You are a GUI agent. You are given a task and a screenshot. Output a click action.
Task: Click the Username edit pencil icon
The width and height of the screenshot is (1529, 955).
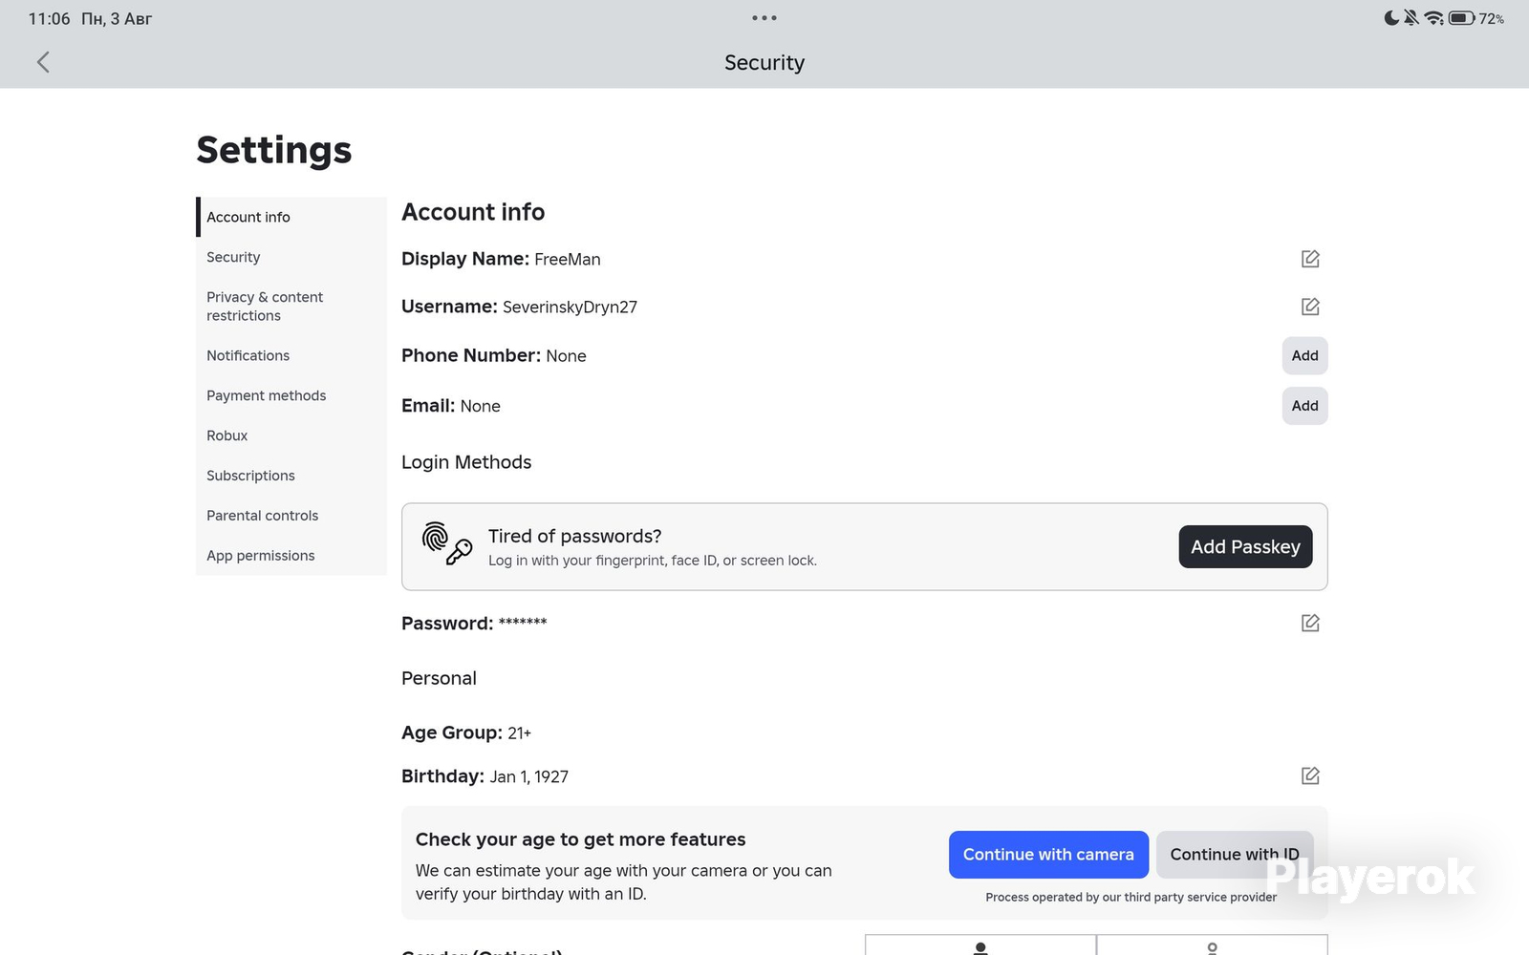pos(1310,307)
